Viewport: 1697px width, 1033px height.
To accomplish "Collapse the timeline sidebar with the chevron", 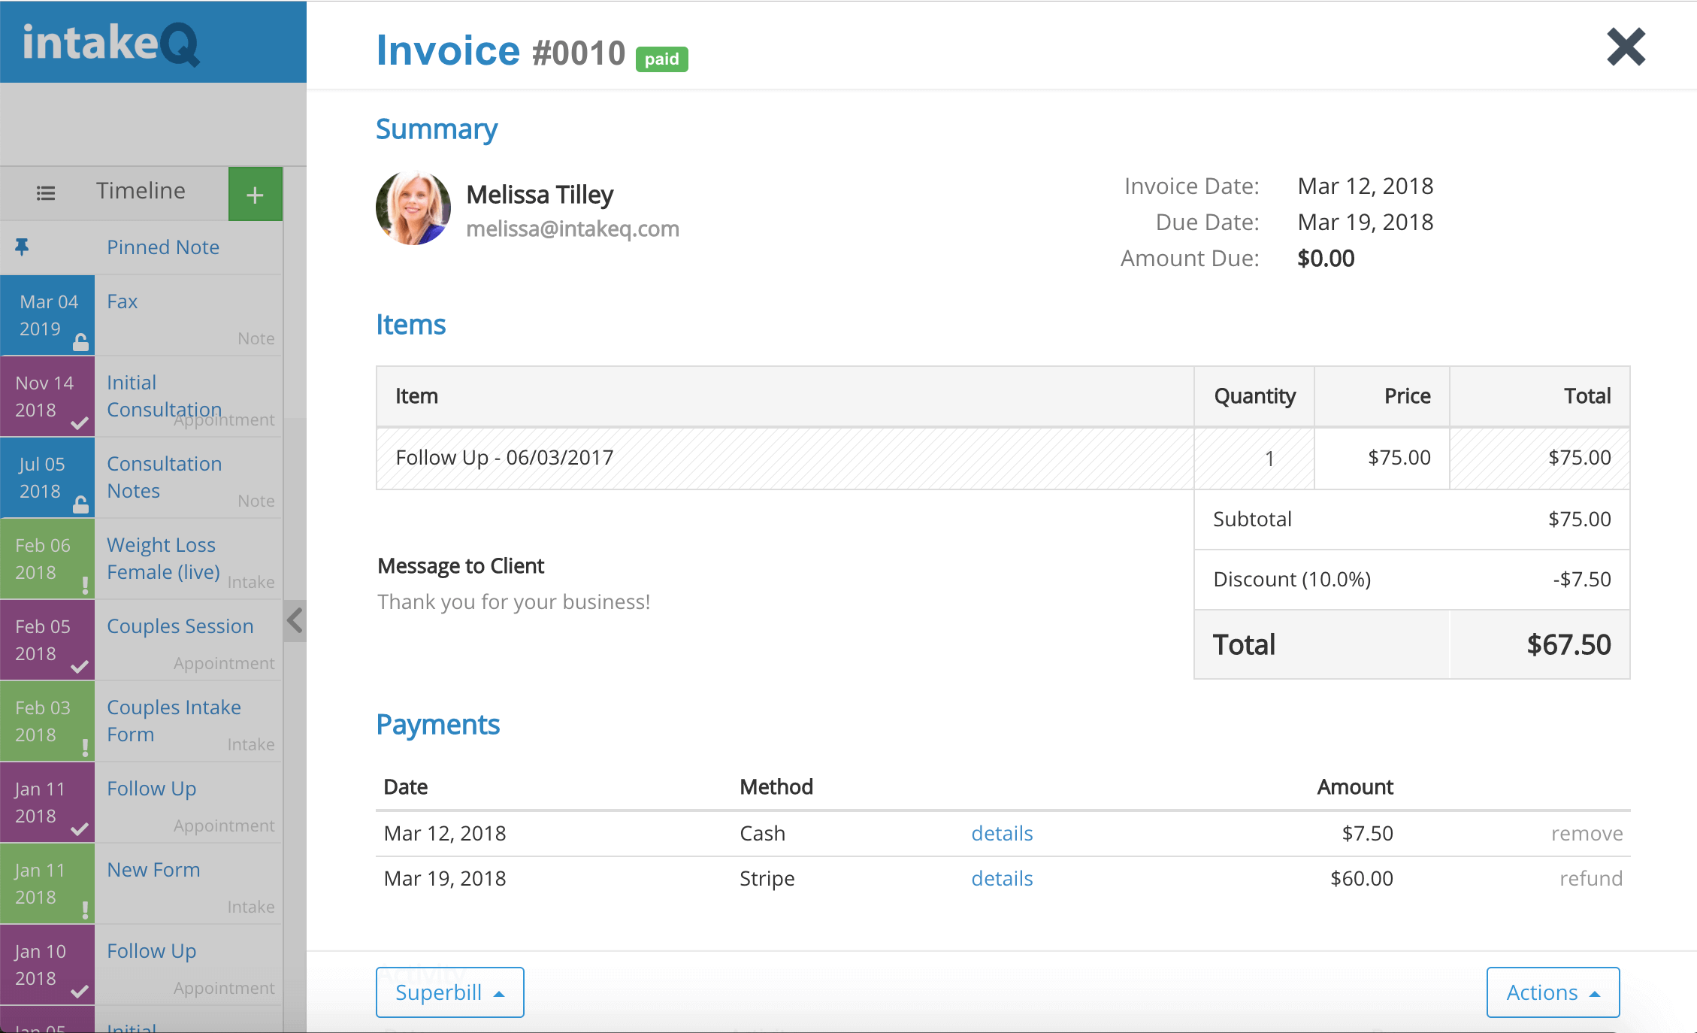I will 294,621.
